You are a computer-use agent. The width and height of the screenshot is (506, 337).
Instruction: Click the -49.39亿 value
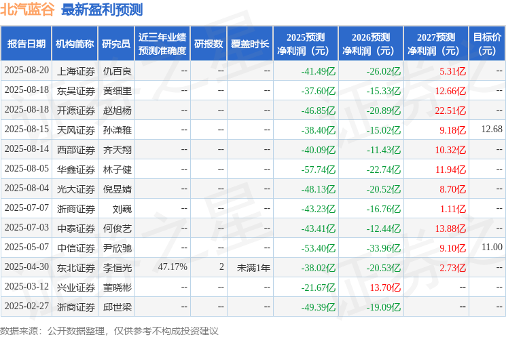[x=318, y=307]
